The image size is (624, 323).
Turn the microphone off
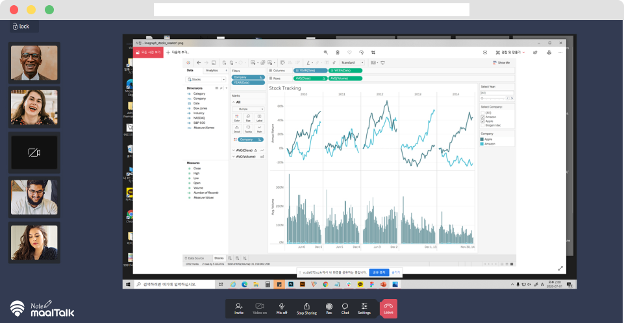click(282, 307)
